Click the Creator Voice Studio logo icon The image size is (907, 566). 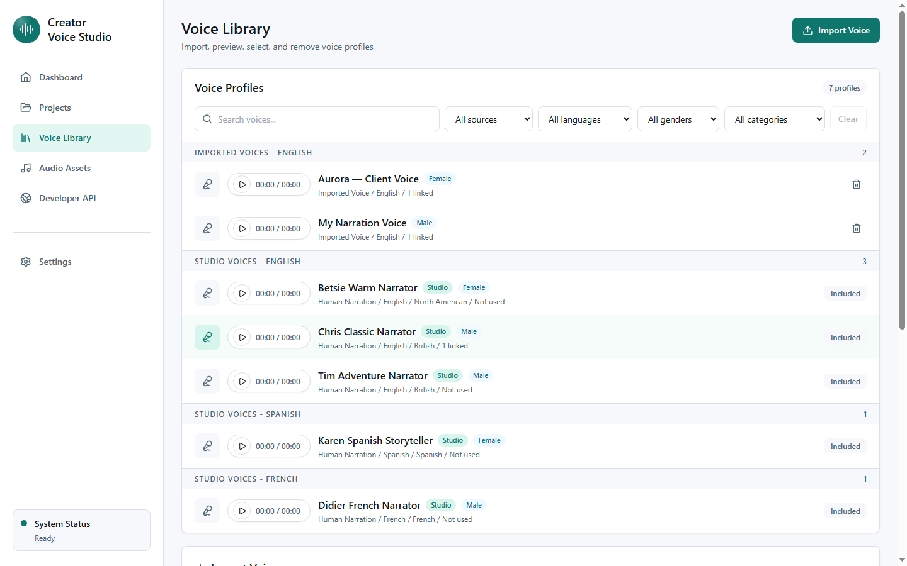(26, 30)
